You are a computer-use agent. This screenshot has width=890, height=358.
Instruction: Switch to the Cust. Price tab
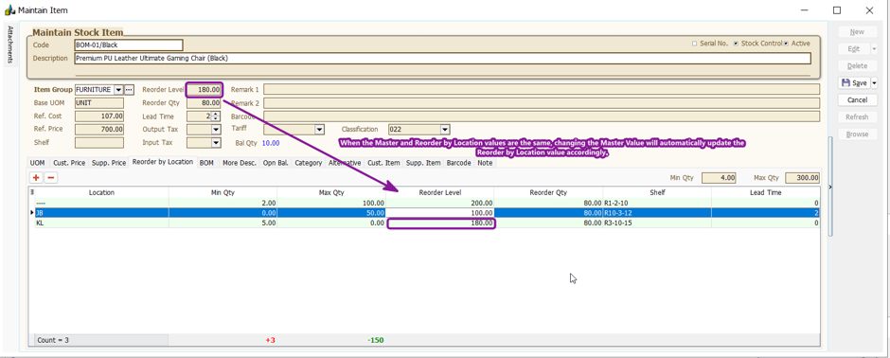(69, 163)
